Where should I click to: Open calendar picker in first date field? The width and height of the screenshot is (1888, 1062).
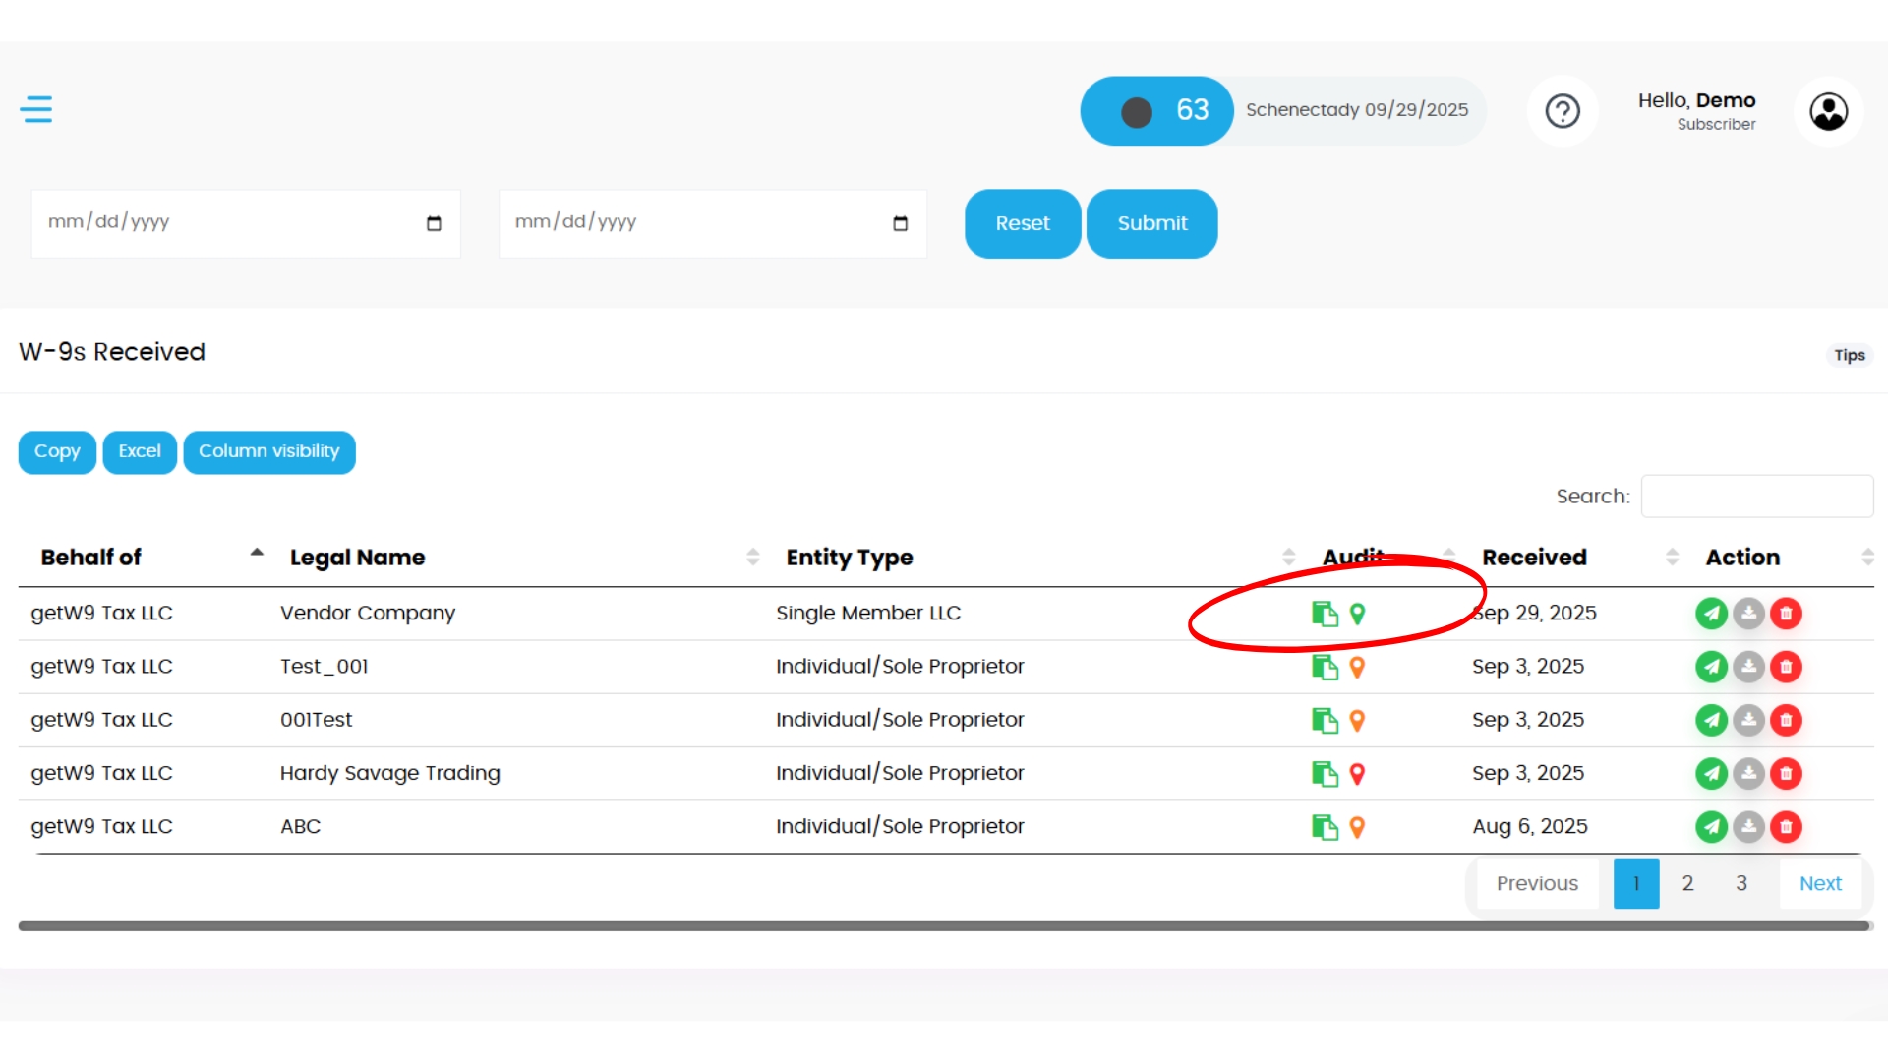(434, 223)
